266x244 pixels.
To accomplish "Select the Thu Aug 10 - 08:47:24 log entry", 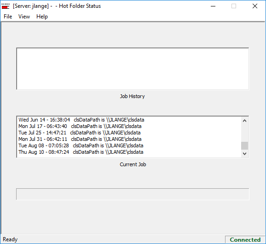I will tap(81, 152).
